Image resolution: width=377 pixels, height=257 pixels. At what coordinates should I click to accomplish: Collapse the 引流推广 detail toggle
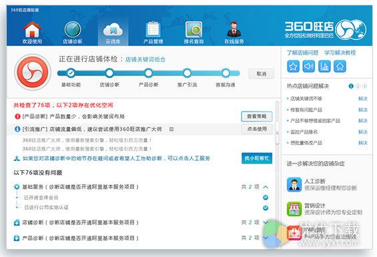[171, 130]
